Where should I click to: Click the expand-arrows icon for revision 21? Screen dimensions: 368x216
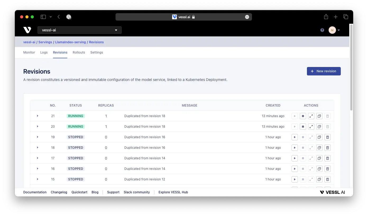[x=311, y=116]
